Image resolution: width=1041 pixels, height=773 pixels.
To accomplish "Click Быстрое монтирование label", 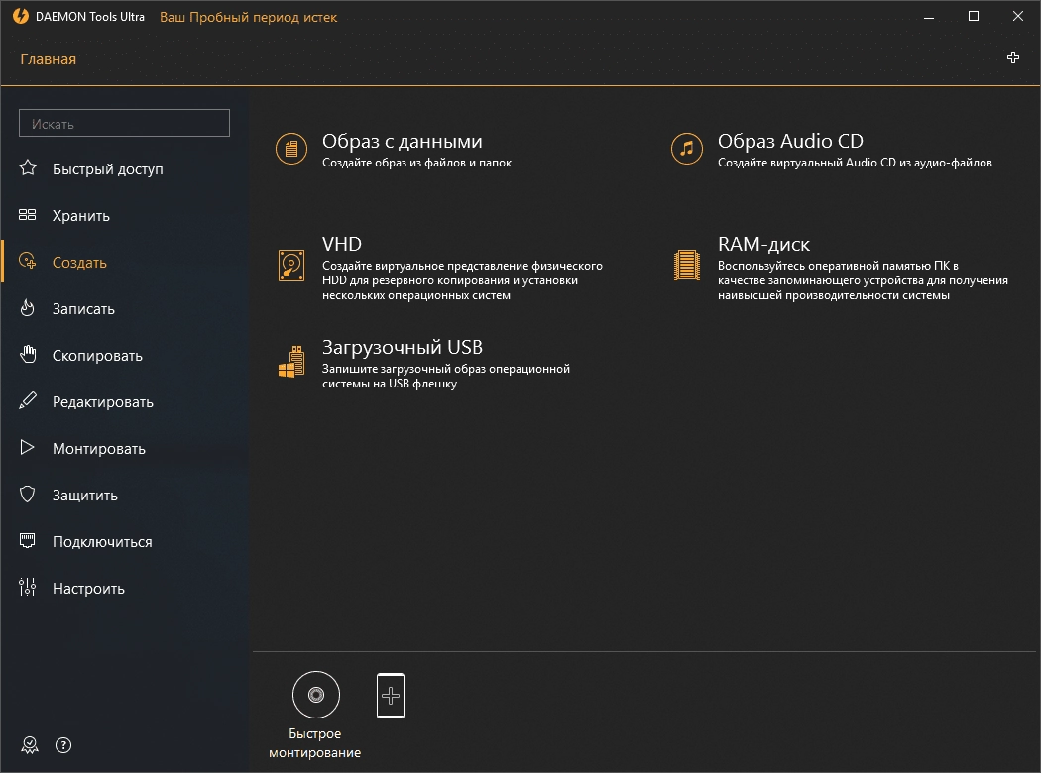I will (x=314, y=743).
